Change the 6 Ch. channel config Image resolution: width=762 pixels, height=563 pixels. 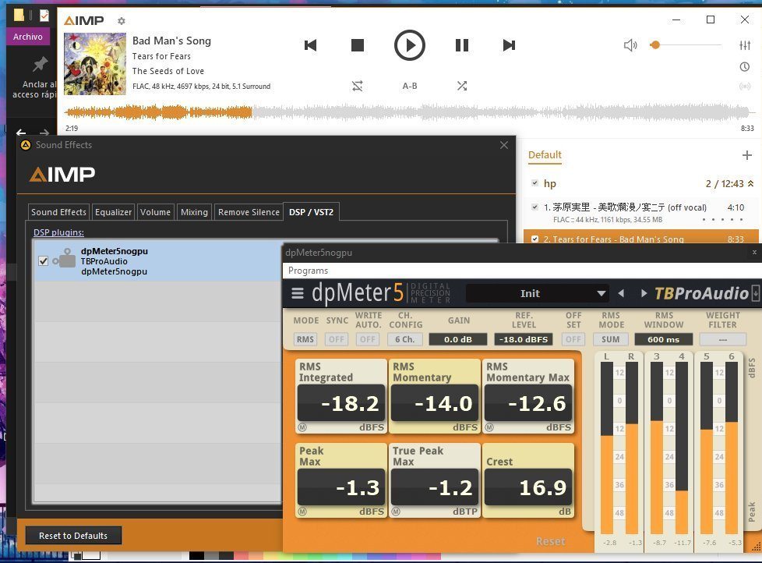click(405, 339)
